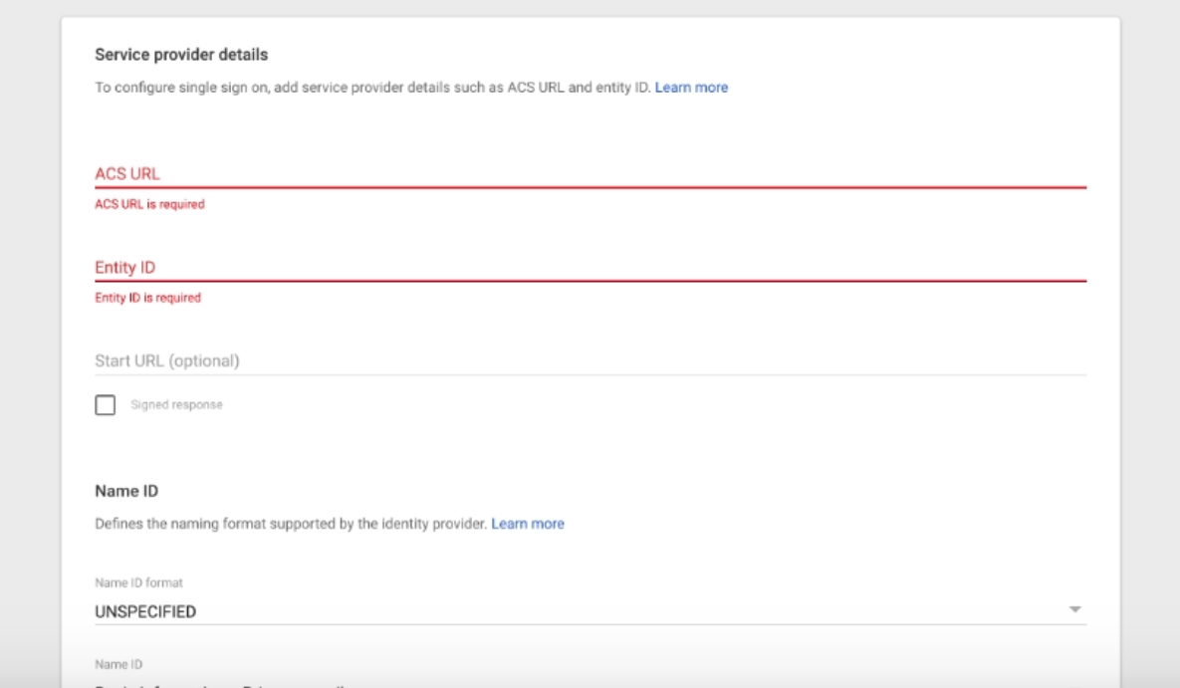Click the Service provider details heading
The width and height of the screenshot is (1180, 688).
coord(181,54)
